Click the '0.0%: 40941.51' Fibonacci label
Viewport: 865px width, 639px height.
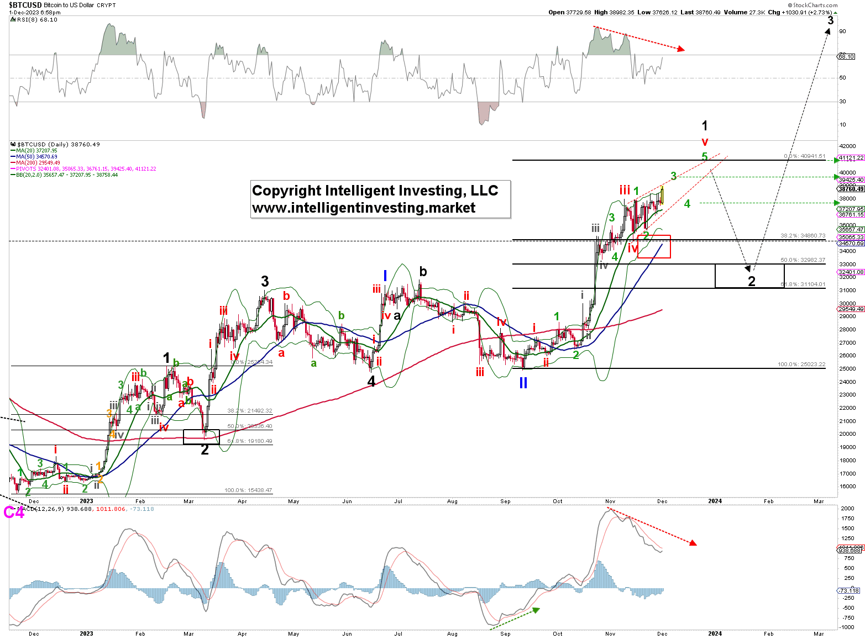805,156
